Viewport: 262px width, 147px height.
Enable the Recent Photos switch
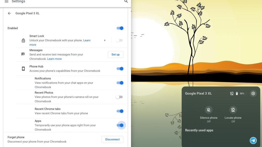[x=119, y=97]
